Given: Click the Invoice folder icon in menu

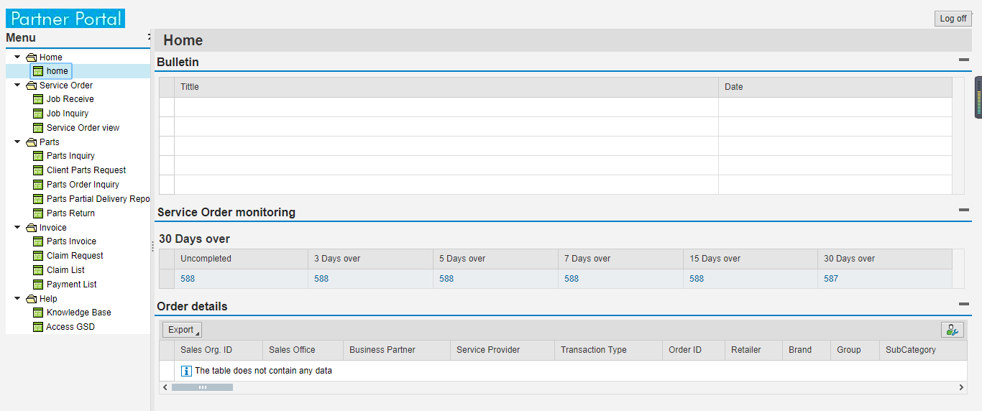Looking at the screenshot, I should pyautogui.click(x=31, y=228).
